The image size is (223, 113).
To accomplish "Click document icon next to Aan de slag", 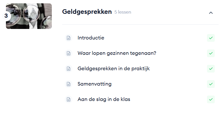I will pos(68,99).
